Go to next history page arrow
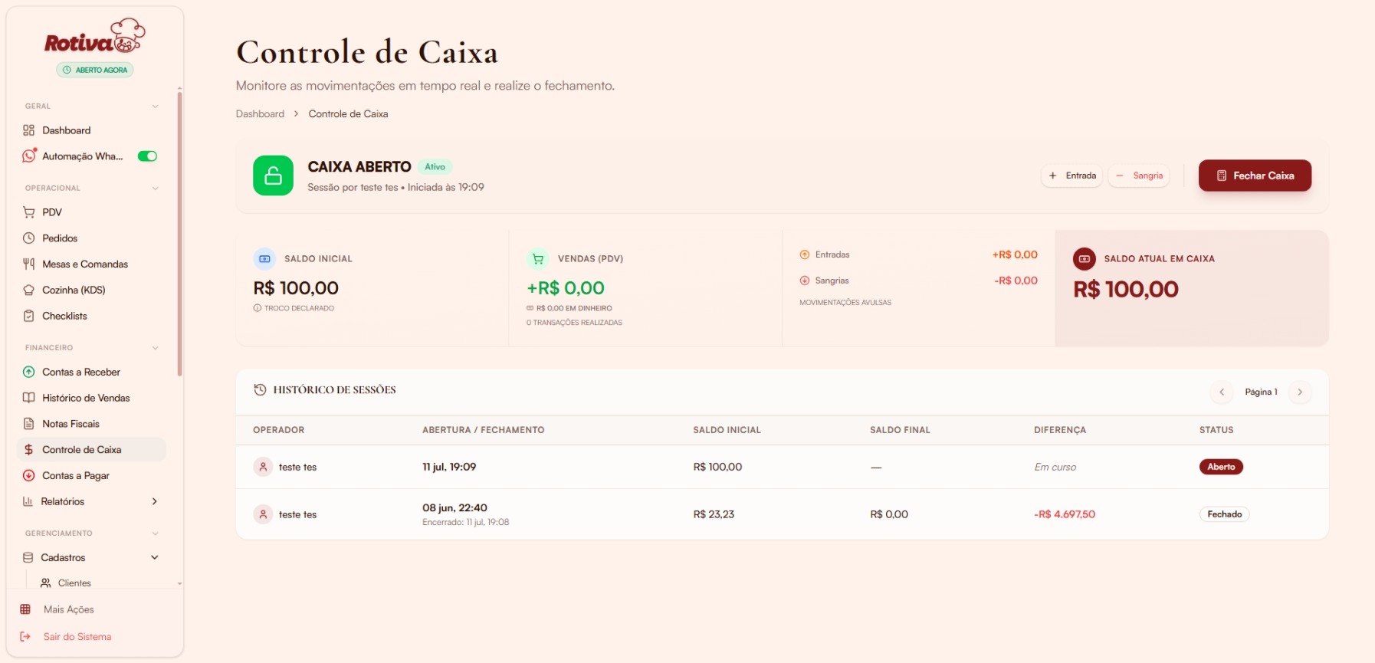1375x663 pixels. [1300, 392]
